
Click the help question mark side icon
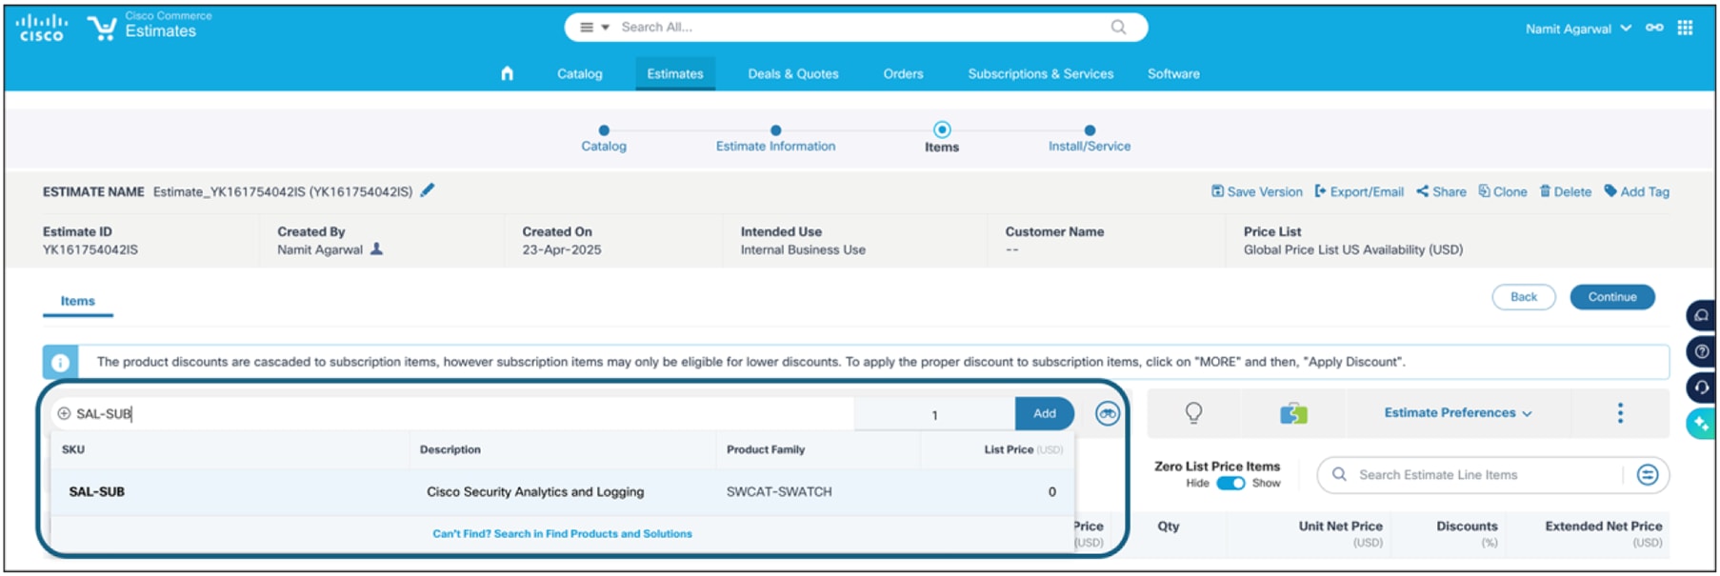(1702, 351)
